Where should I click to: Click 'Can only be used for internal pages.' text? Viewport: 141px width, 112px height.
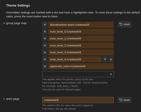pos(61,90)
